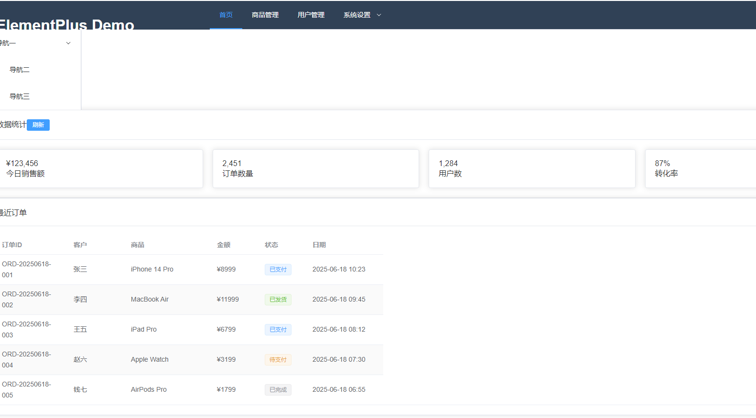Click the Apple Watch product cell
Viewport: 756px width, 418px height.
[150, 359]
